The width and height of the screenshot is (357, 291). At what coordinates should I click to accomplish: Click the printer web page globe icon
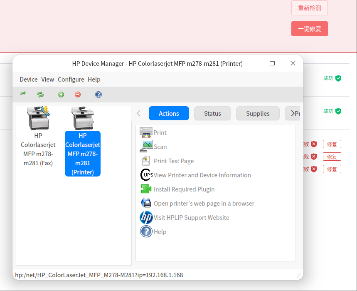[146, 203]
